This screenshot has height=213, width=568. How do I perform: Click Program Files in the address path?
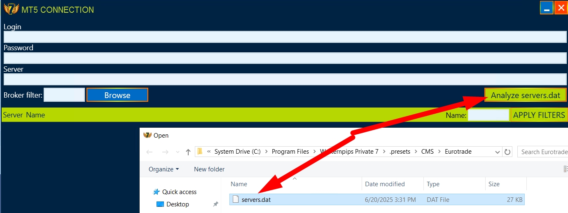pos(290,152)
